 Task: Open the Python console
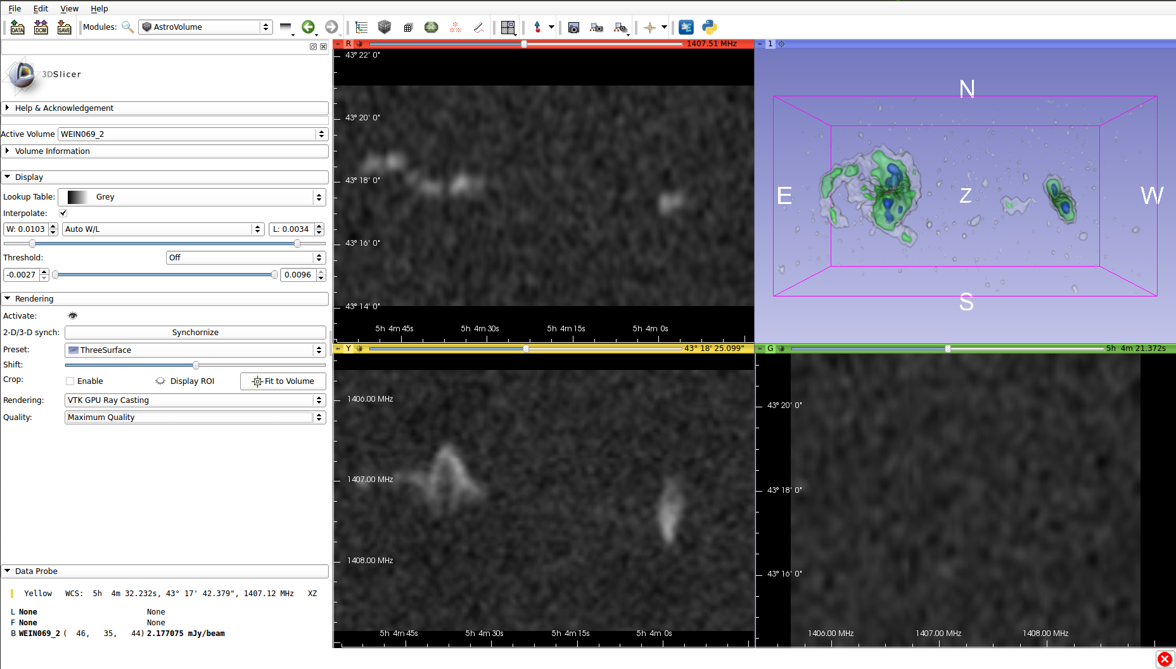709,27
